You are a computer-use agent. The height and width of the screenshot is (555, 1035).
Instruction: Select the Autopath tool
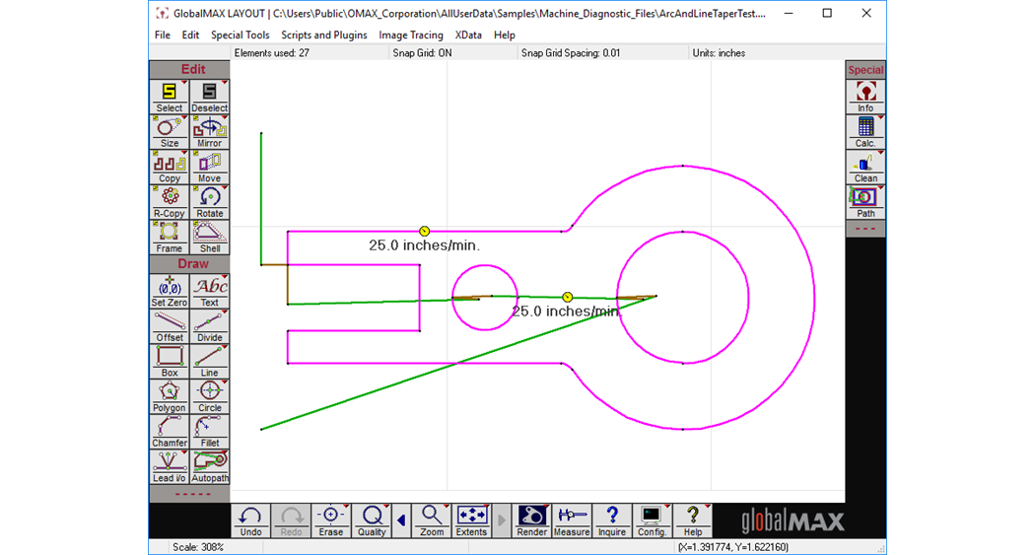coord(210,466)
